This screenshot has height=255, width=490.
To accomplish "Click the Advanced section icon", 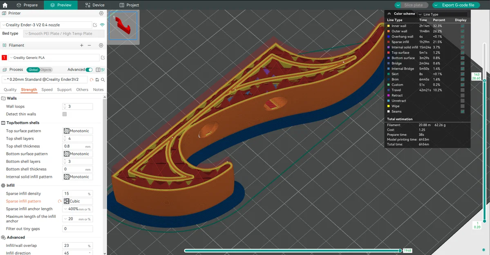I will [3, 237].
